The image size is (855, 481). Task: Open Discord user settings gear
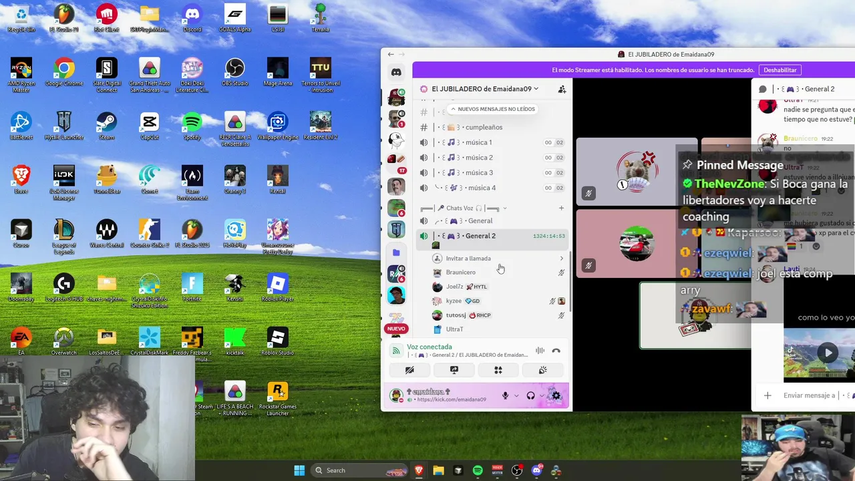click(x=556, y=395)
